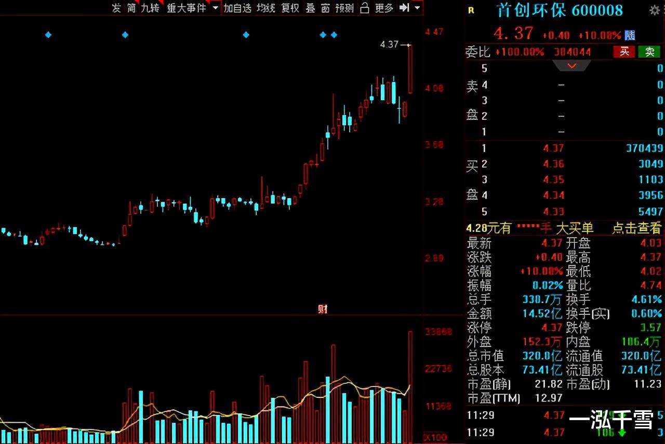Click the red 买 buy button
The image size is (665, 444).
click(x=624, y=51)
